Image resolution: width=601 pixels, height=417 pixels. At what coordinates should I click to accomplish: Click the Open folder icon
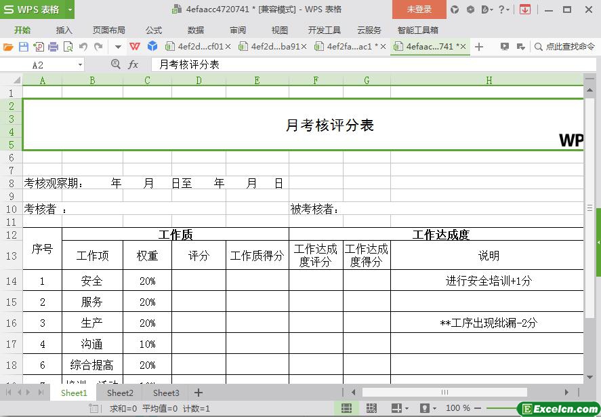[x=8, y=47]
